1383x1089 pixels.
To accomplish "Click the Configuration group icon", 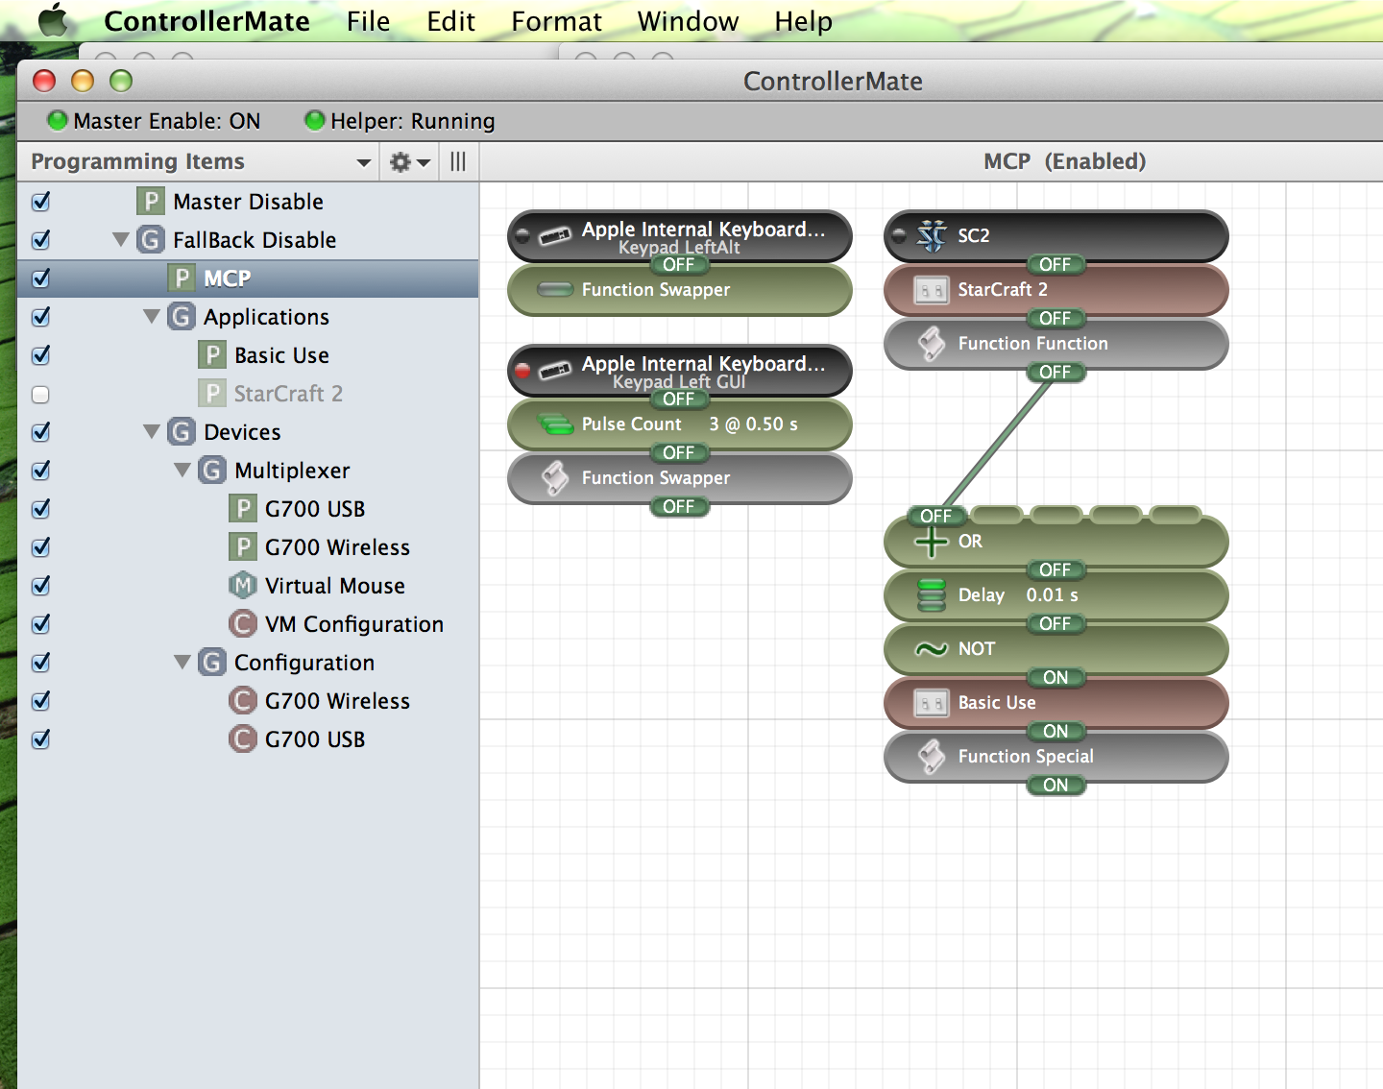I will [x=211, y=663].
